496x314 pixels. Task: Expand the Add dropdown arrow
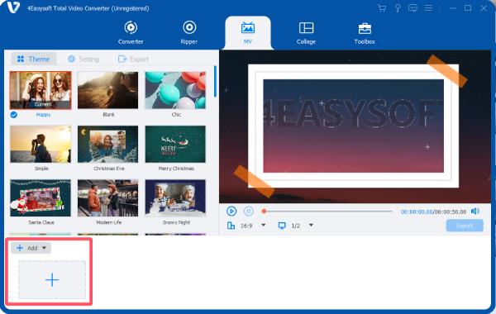45,248
